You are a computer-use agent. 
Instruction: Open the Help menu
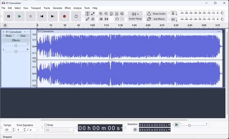[95, 8]
